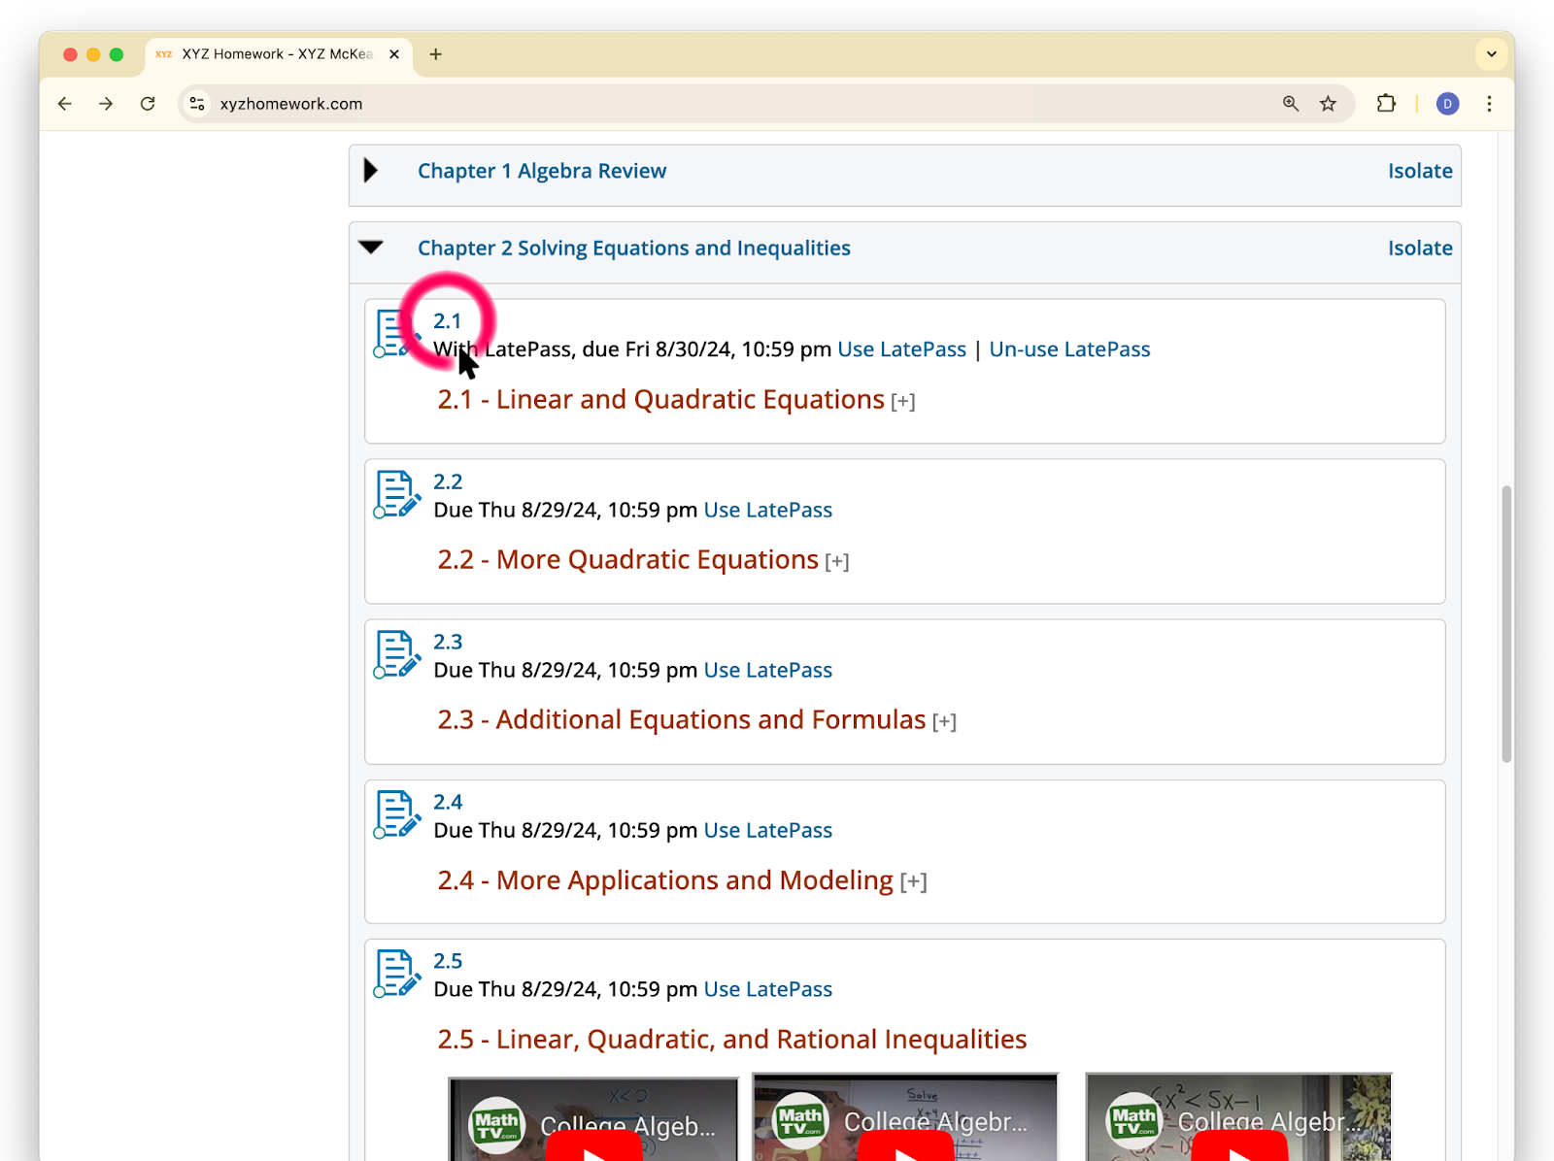Open Chapter 1 Algebra Review link
Screen dimensions: 1554x1161
click(542, 171)
